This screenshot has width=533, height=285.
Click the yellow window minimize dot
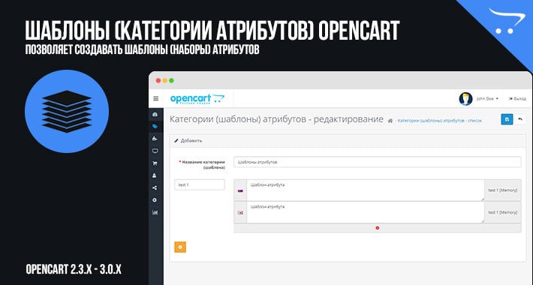(165, 80)
